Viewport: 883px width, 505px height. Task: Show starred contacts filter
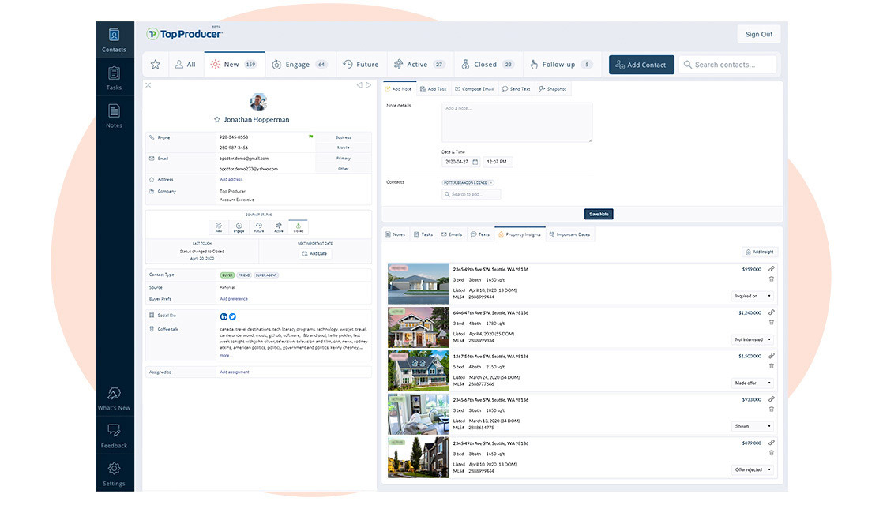156,65
